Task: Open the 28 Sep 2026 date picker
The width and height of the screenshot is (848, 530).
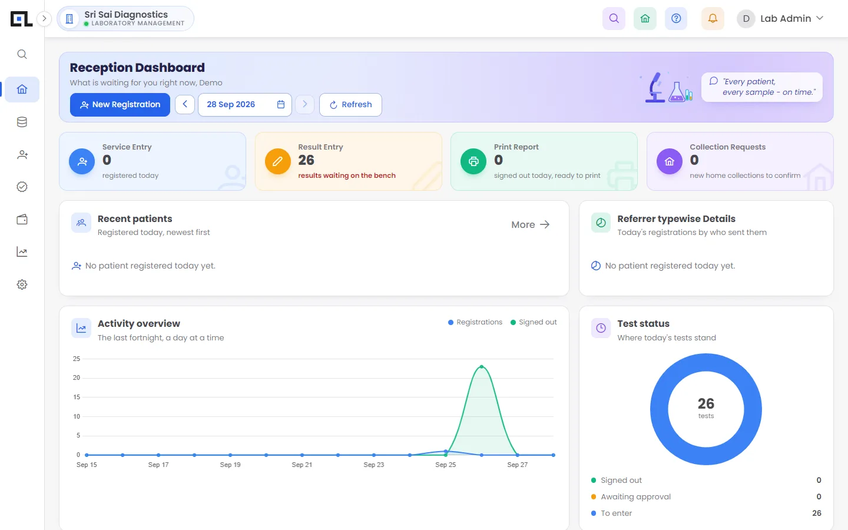Action: [x=245, y=105]
